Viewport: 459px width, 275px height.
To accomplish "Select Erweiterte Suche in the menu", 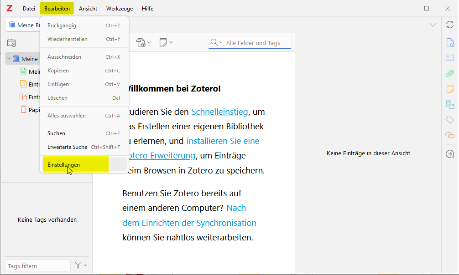I will click(84, 147).
